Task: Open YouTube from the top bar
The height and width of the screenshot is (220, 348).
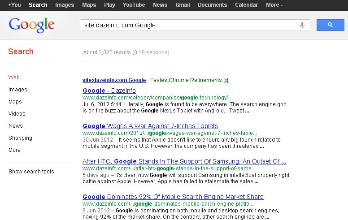Action: click(134, 5)
